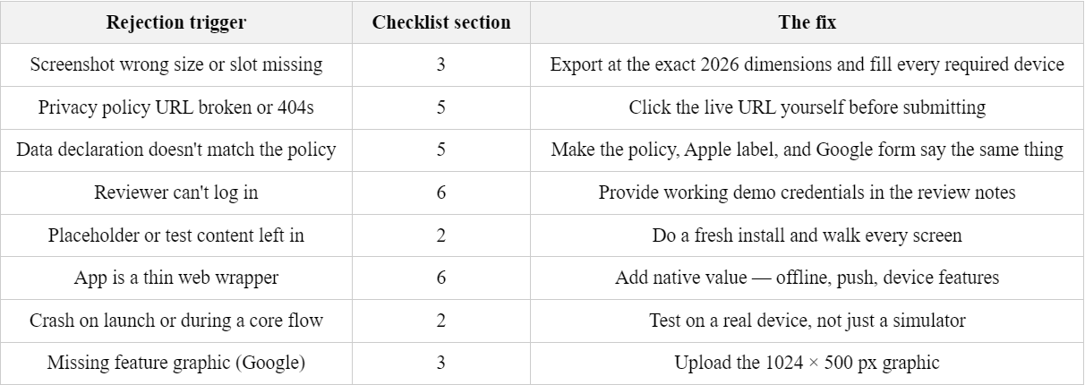Select the 'App is a thin web wrapper' cell
Image resolution: width=1085 pixels, height=385 pixels.
pyautogui.click(x=176, y=278)
